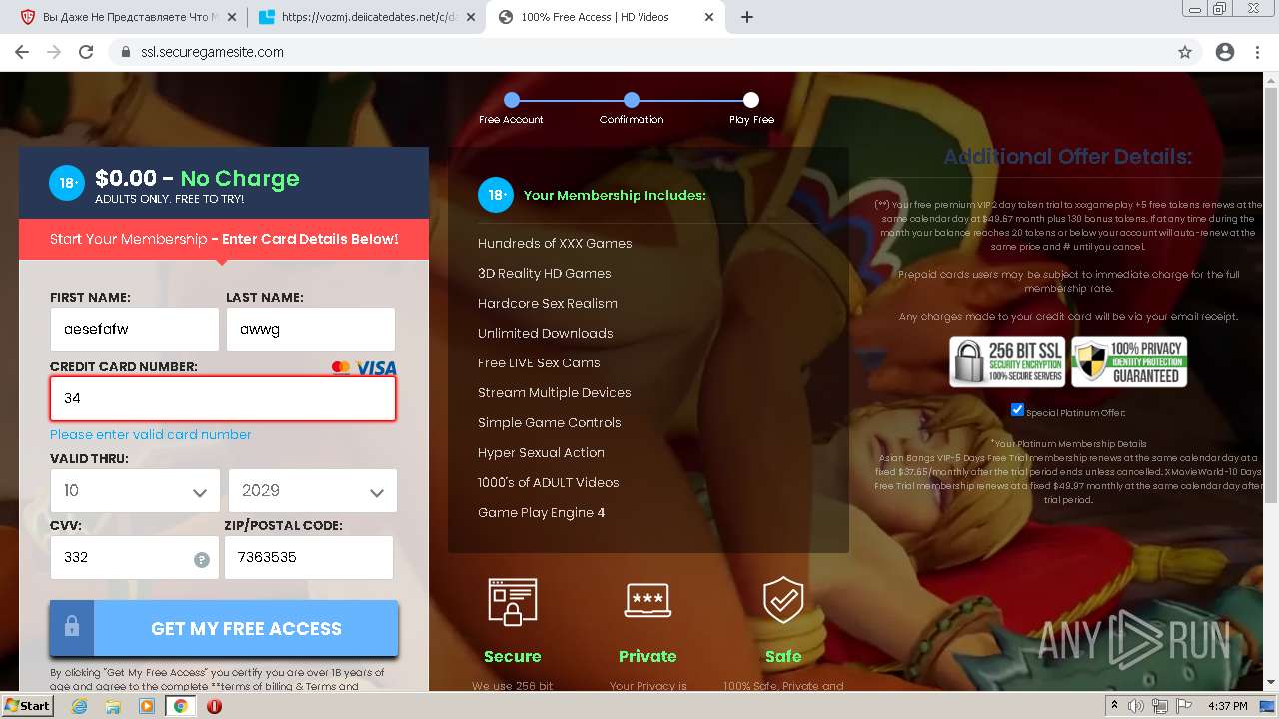This screenshot has width=1279, height=719.
Task: Open the media player taskbar icon
Action: [147, 706]
